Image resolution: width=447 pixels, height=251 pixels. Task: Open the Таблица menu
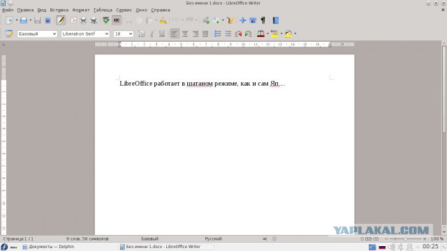tap(103, 10)
